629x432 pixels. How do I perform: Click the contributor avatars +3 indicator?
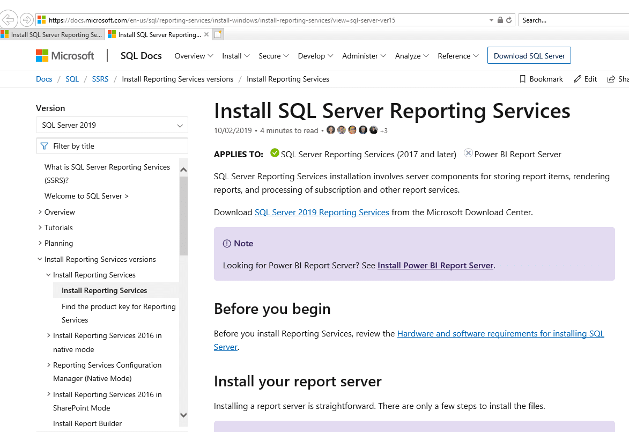383,130
